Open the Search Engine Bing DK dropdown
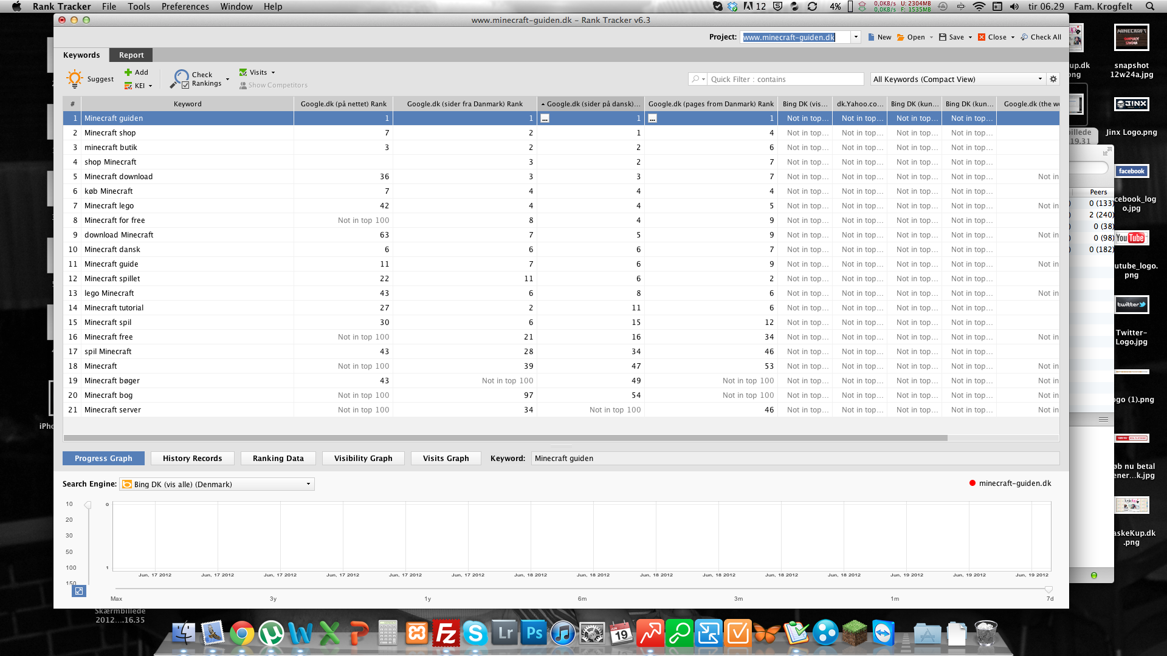 click(217, 484)
